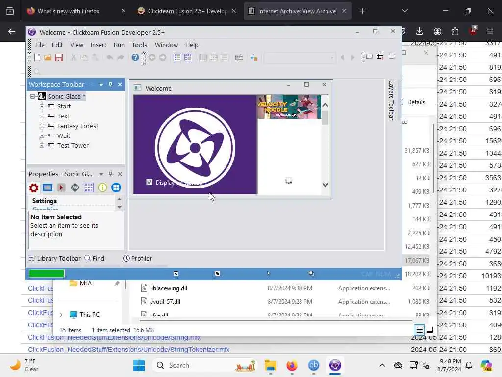
Task: Open Firefox application hamburger menu
Action: (x=490, y=31)
